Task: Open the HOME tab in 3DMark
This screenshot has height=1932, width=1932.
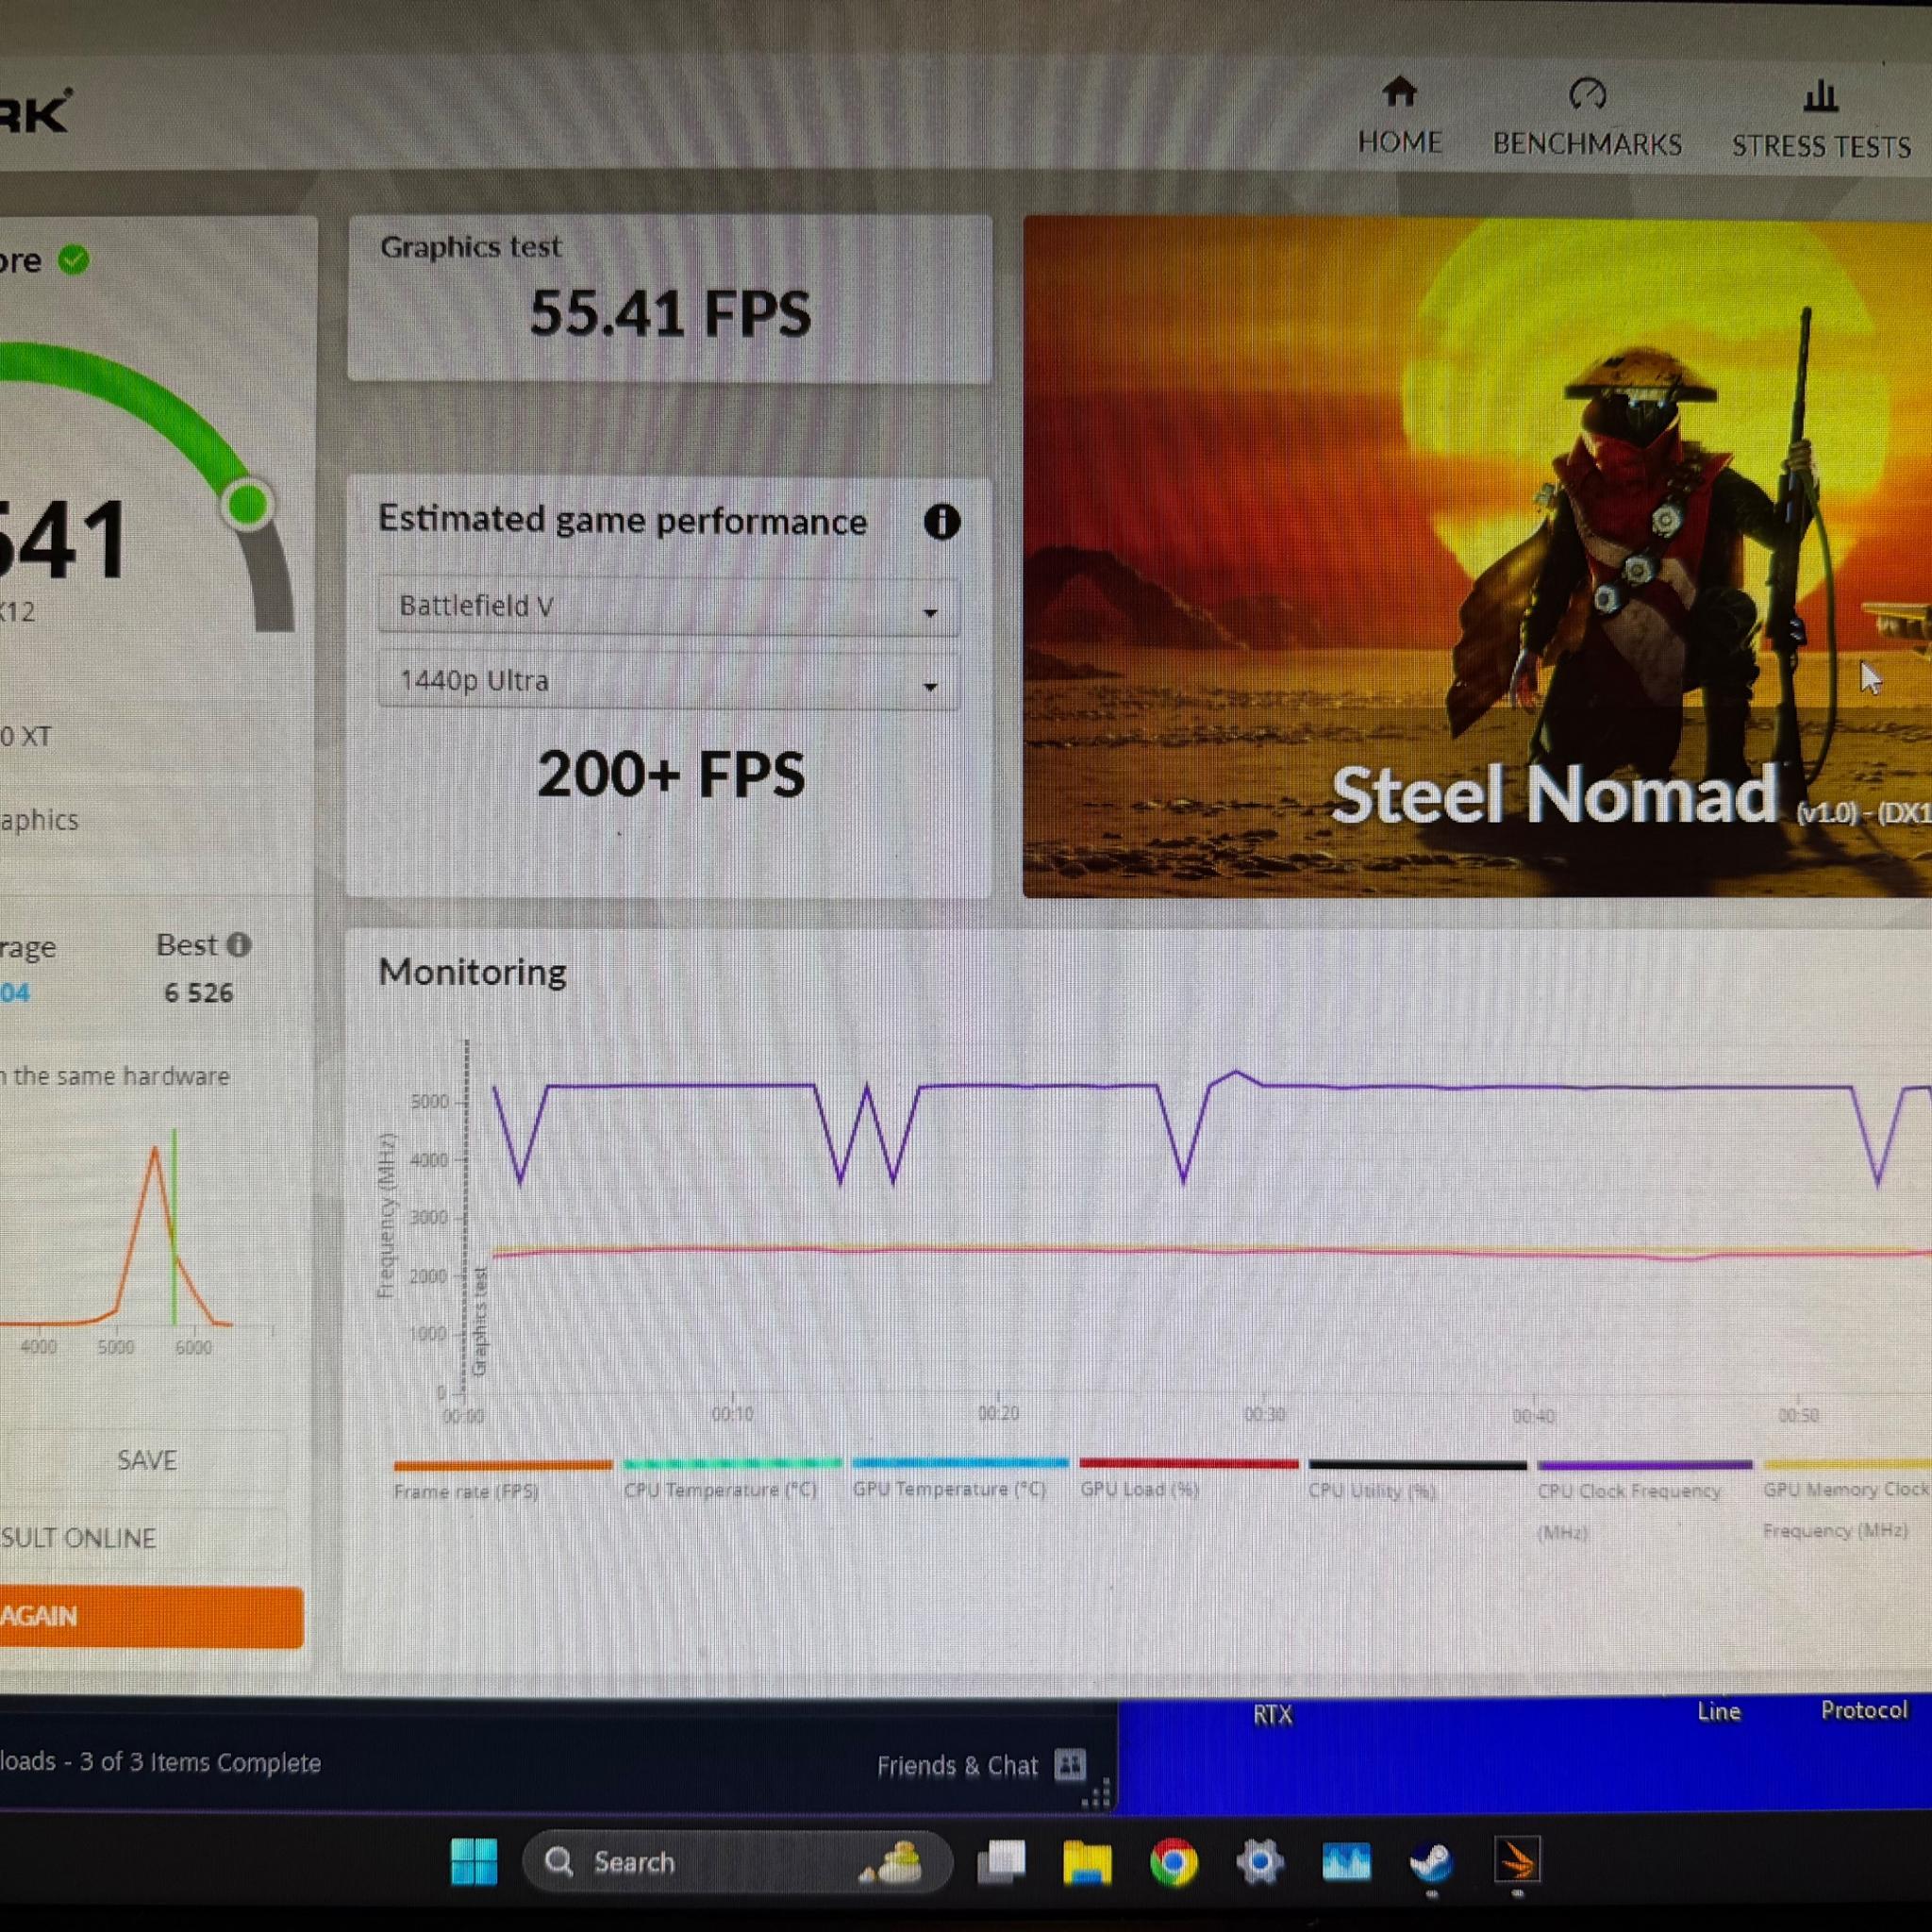Action: 1399,117
